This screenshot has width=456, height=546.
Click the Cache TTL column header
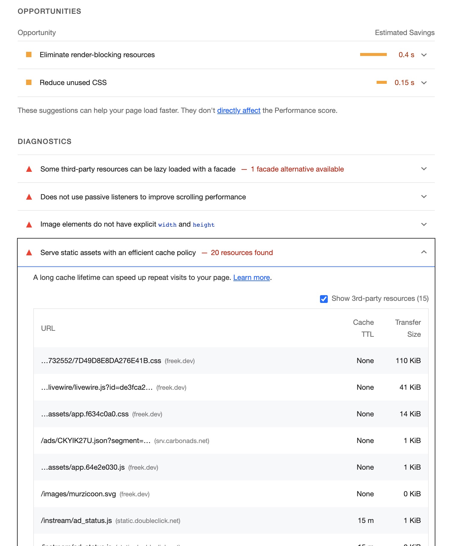[x=363, y=328]
